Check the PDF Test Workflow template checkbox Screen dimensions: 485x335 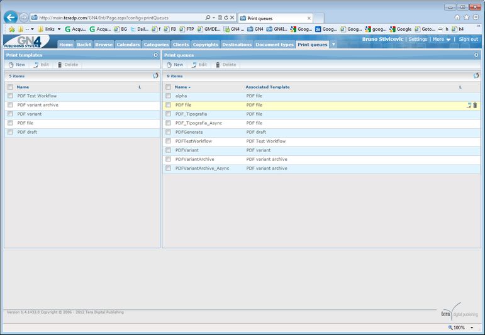[x=10, y=96]
